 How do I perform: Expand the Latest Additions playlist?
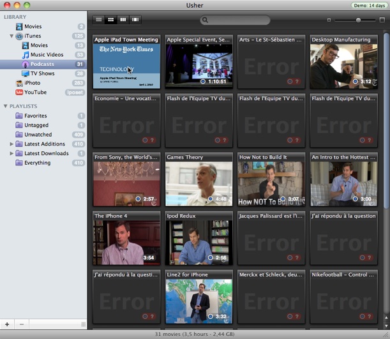(x=11, y=144)
